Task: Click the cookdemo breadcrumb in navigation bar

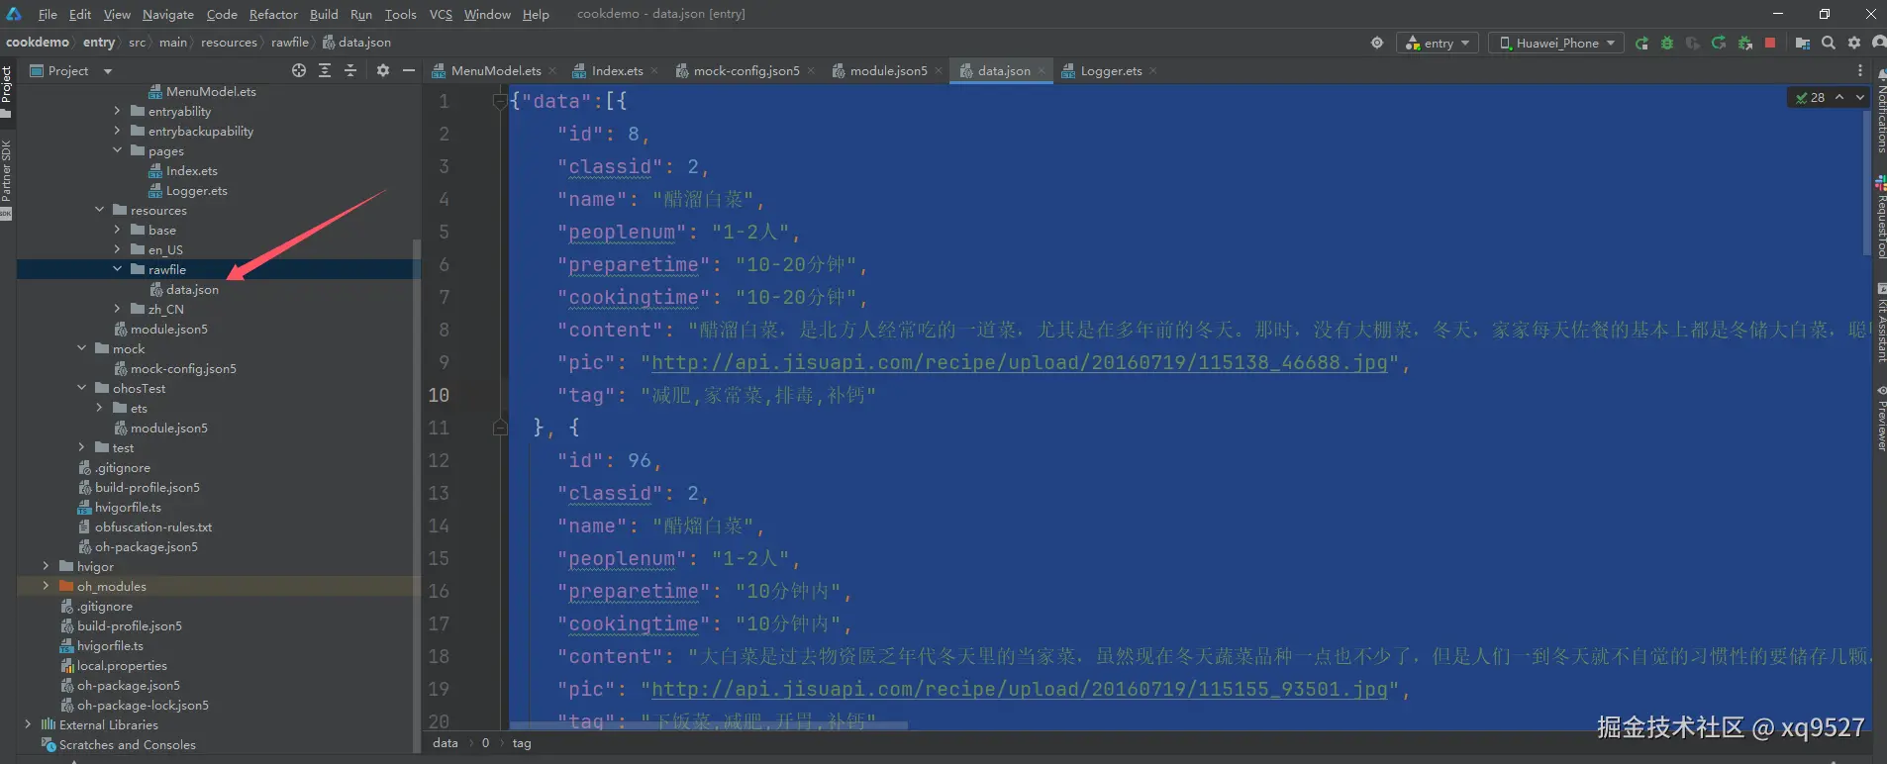Action: click(x=38, y=43)
